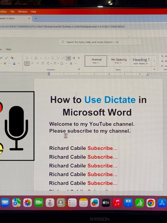Click the clear formatting icon
This screenshot has height=223, width=167.
(x=12, y=58)
